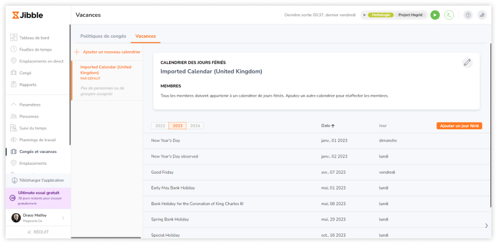Open Suivi du temps icon

(x=13, y=128)
